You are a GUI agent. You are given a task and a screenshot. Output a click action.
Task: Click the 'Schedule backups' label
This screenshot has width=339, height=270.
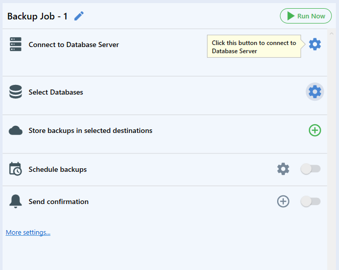(x=57, y=169)
